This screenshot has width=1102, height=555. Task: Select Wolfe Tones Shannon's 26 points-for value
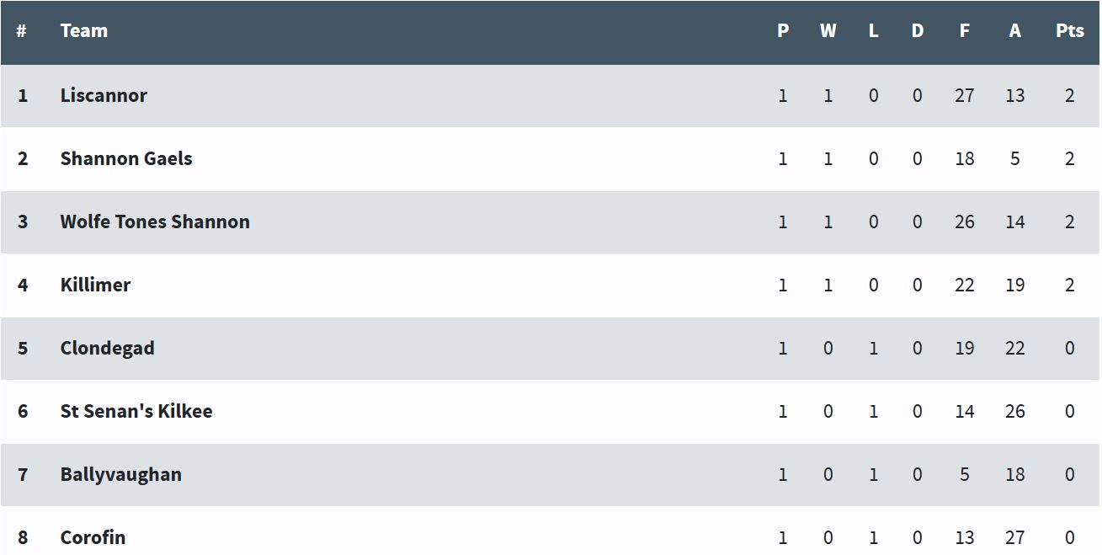[x=965, y=222]
